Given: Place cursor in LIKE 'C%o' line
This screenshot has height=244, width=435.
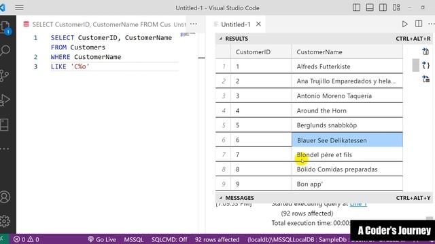Looking at the screenshot, I should pyautogui.click(x=70, y=66).
